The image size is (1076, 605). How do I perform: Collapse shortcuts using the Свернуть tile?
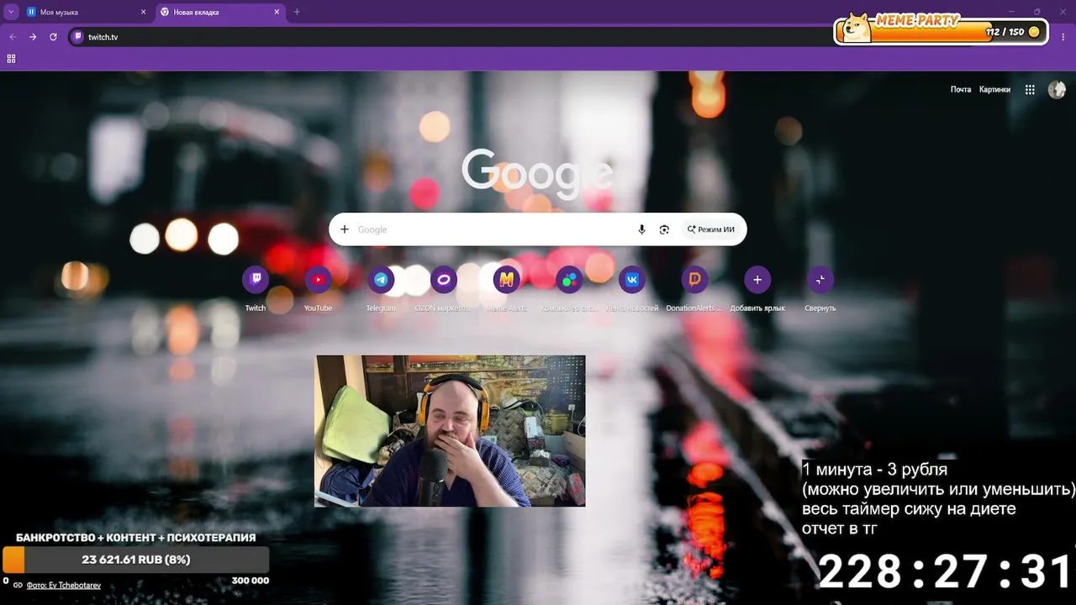[x=820, y=280]
